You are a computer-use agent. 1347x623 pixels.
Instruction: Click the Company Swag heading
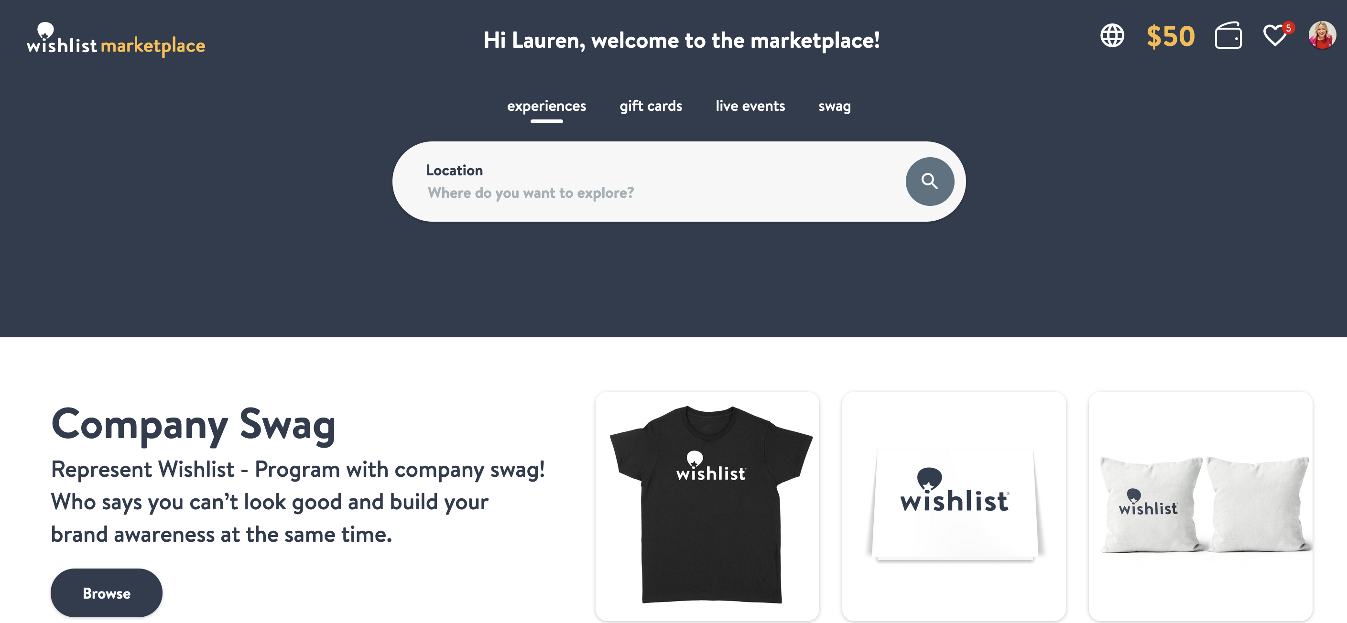click(194, 425)
